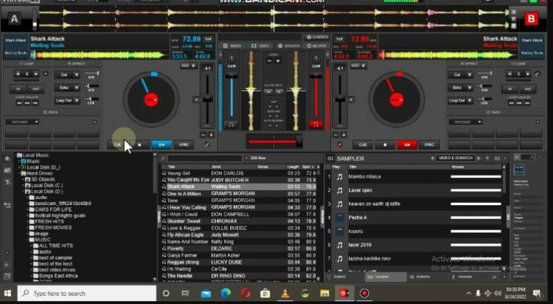553x304 pixels.
Task: Click deck A pitch fader handle
Action: 207,99
